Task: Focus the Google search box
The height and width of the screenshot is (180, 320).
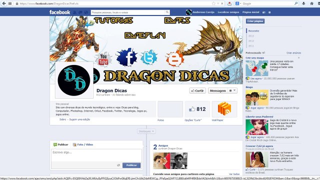Action: tap(268, 3)
